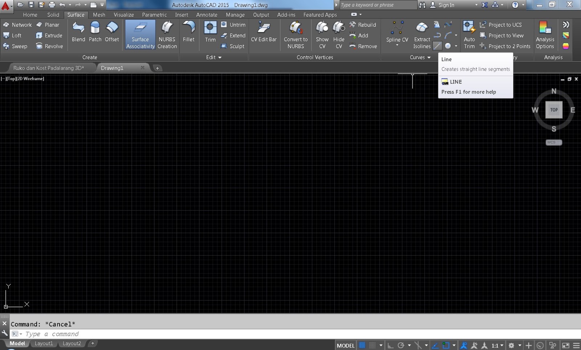Toggle object snap in status bar
Image resolution: width=581 pixels, height=350 pixels.
tap(446, 345)
